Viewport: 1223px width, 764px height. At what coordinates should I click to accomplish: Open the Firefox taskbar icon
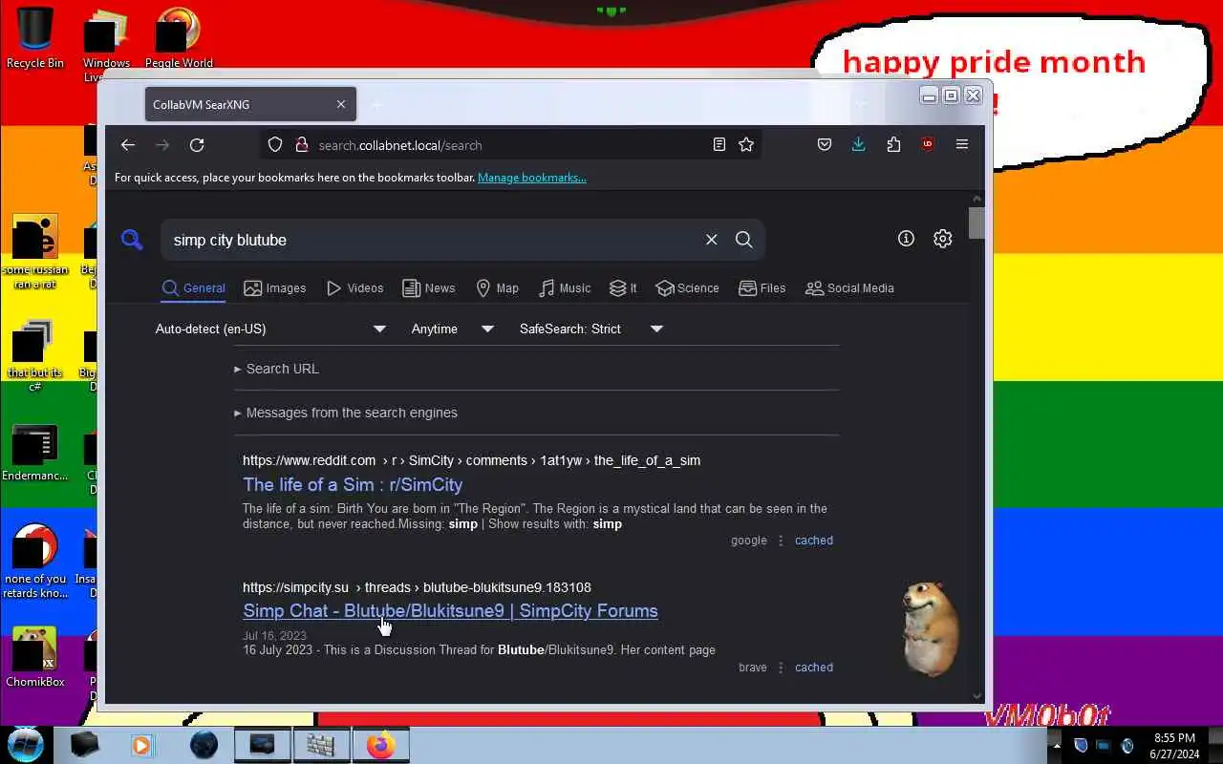pyautogui.click(x=380, y=745)
